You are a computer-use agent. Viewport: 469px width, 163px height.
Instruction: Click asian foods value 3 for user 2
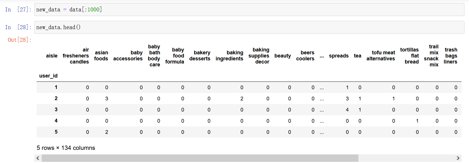tap(107, 99)
